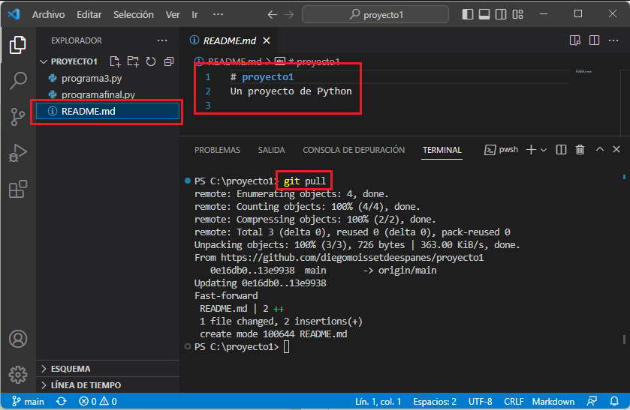Click Lín. 1, col. 1 cursor position
The height and width of the screenshot is (410, 630).
point(378,401)
